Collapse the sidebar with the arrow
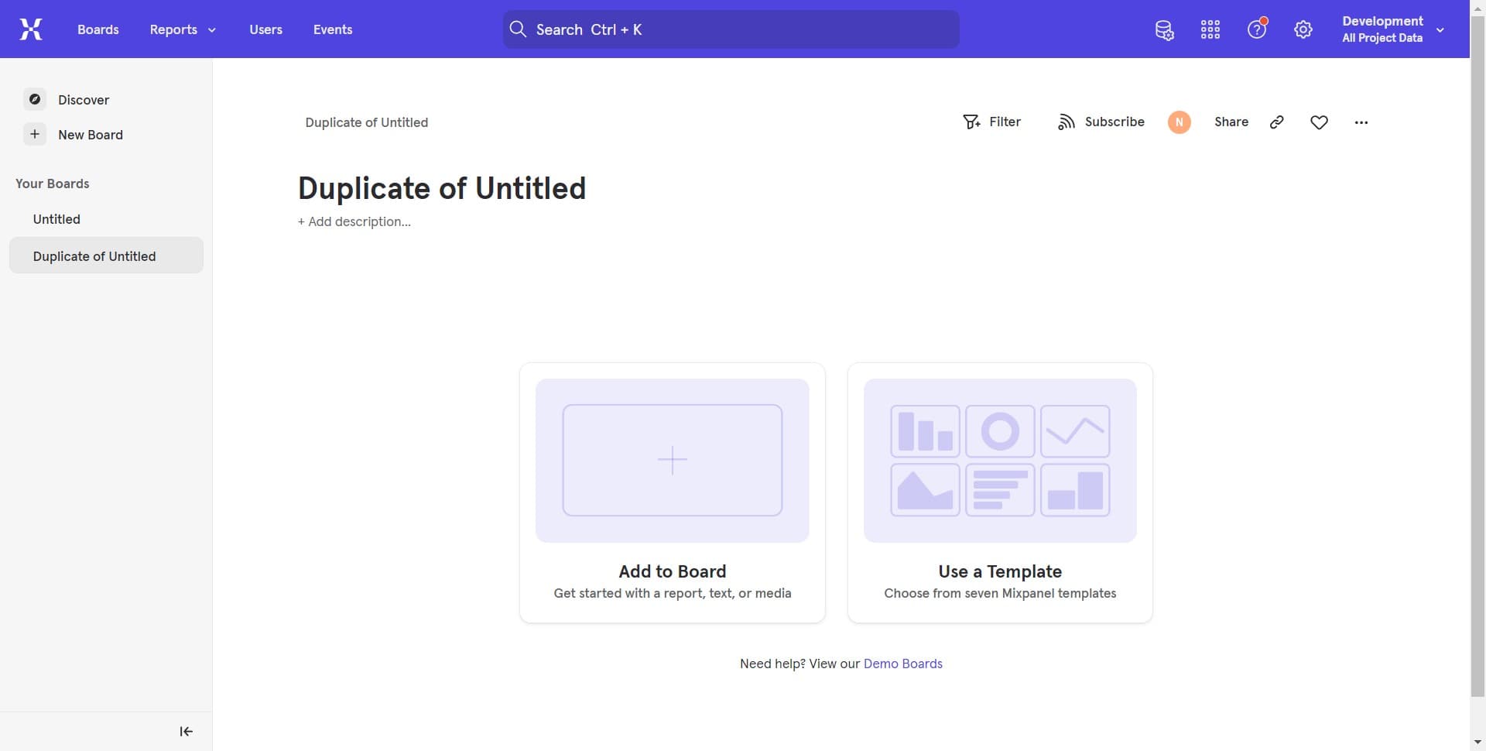 pyautogui.click(x=186, y=731)
